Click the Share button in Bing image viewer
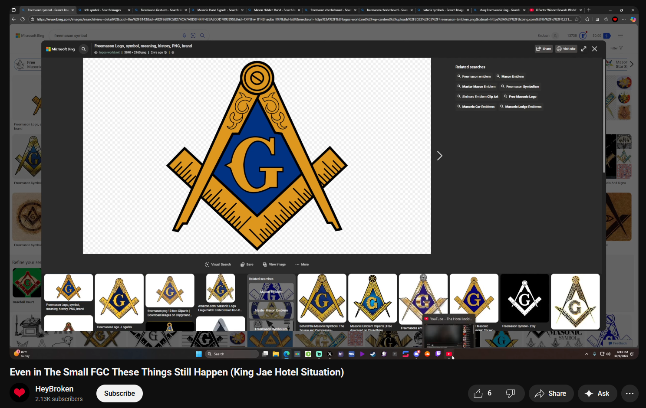The height and width of the screenshot is (408, 646). point(544,49)
